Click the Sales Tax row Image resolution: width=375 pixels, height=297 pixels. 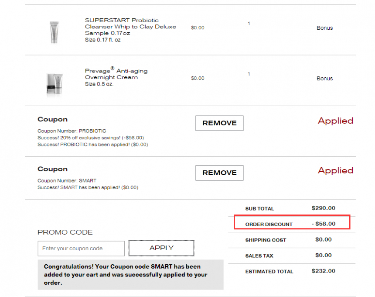coord(292,256)
